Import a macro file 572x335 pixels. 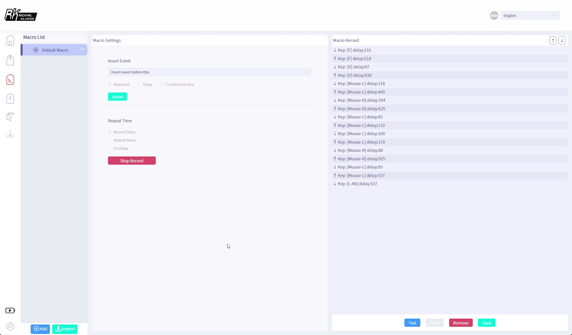click(x=65, y=329)
